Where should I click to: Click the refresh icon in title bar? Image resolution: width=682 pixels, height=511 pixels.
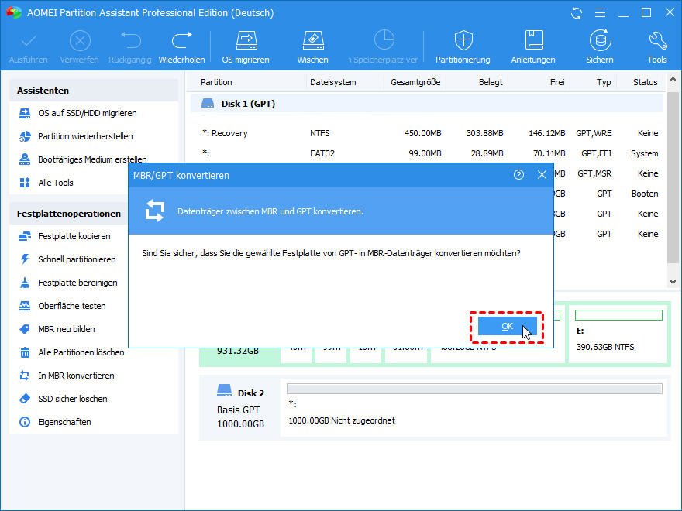click(577, 13)
